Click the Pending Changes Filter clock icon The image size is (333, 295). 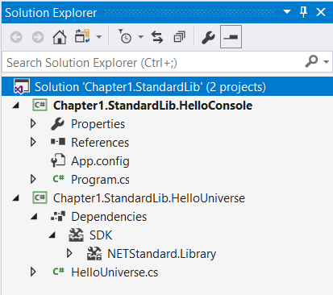(125, 36)
